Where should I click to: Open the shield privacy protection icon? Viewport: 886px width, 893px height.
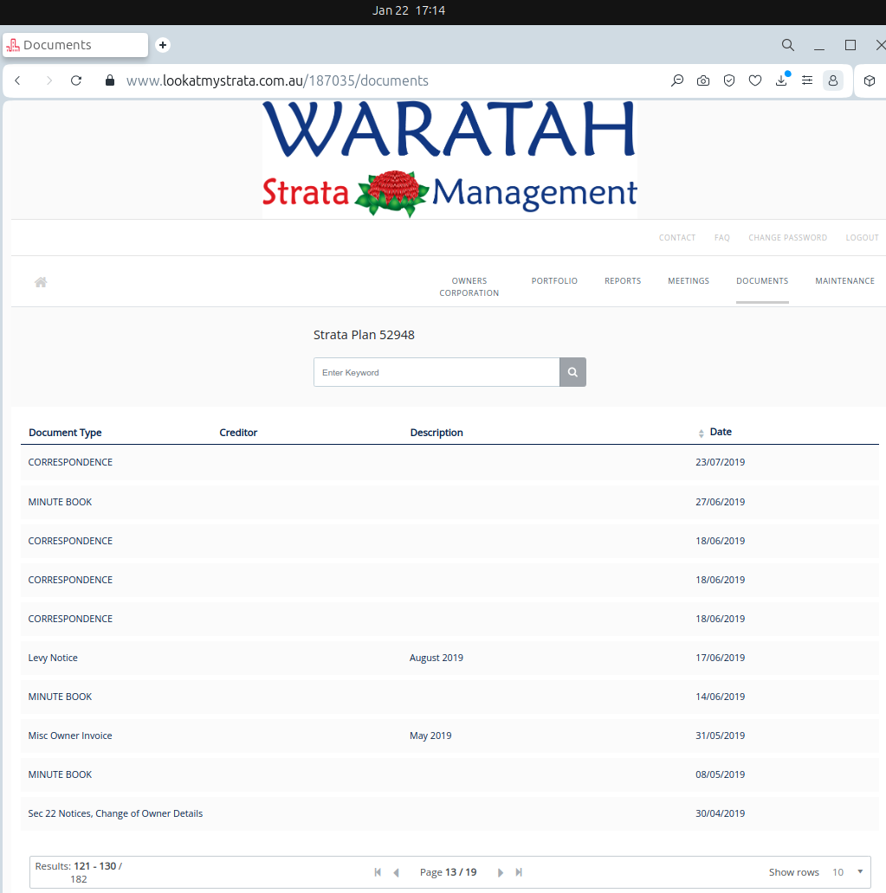tap(728, 80)
